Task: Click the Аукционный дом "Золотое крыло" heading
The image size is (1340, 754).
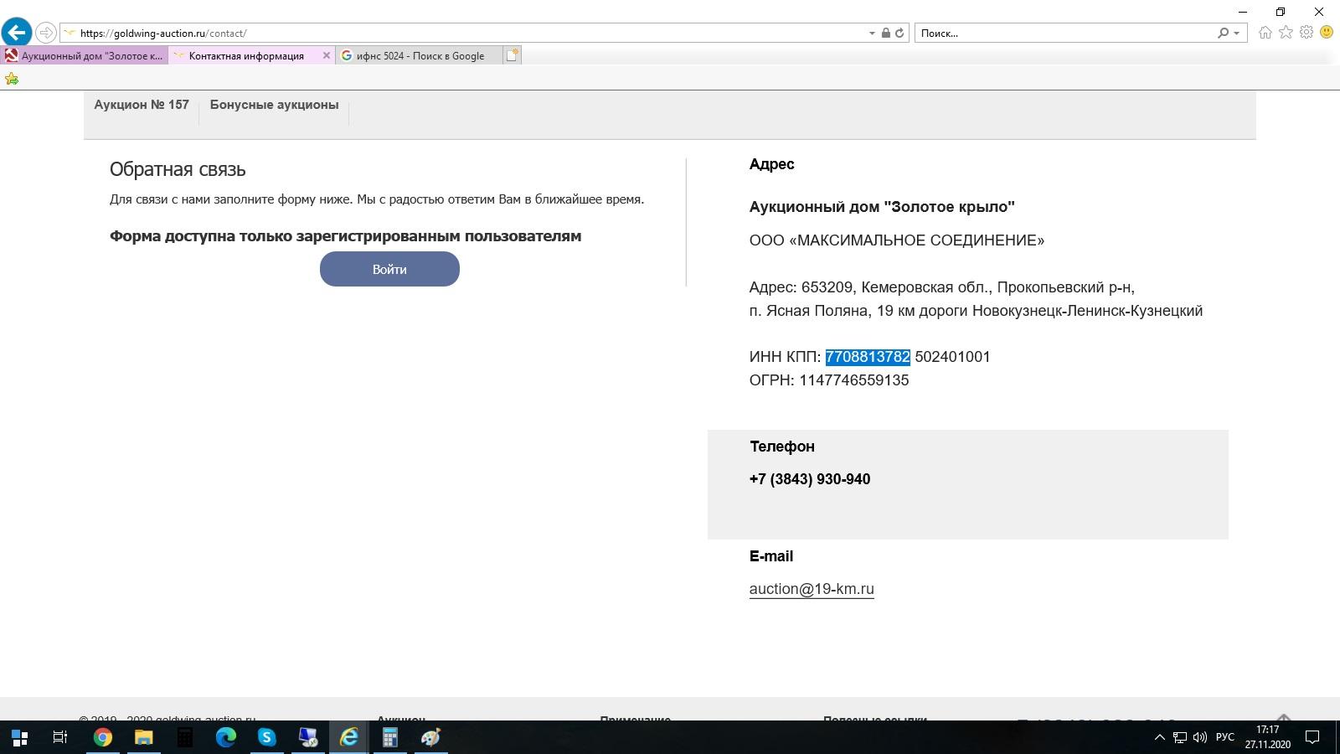Action: (882, 207)
